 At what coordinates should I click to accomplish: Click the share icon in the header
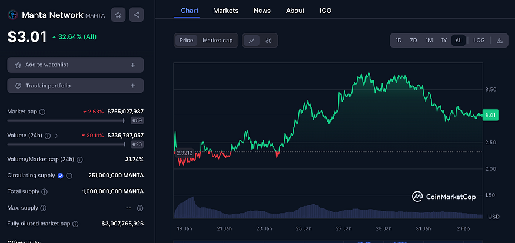[137, 15]
